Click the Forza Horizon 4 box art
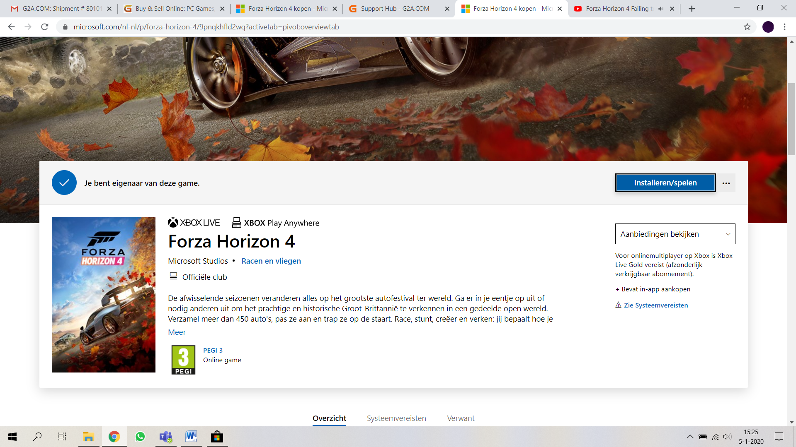796x447 pixels. tap(104, 295)
